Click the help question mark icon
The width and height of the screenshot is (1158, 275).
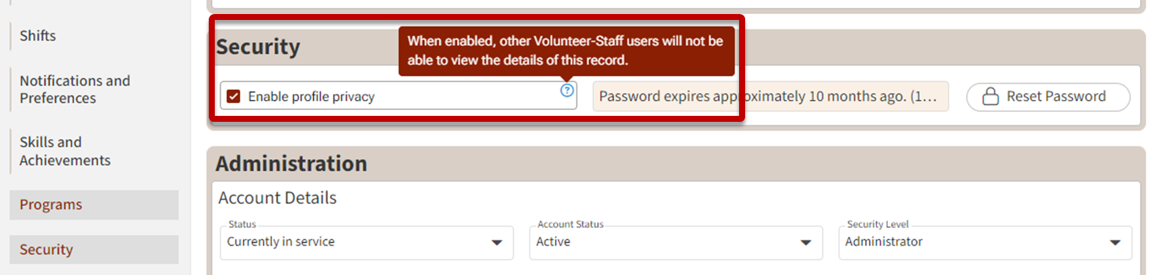pyautogui.click(x=567, y=91)
